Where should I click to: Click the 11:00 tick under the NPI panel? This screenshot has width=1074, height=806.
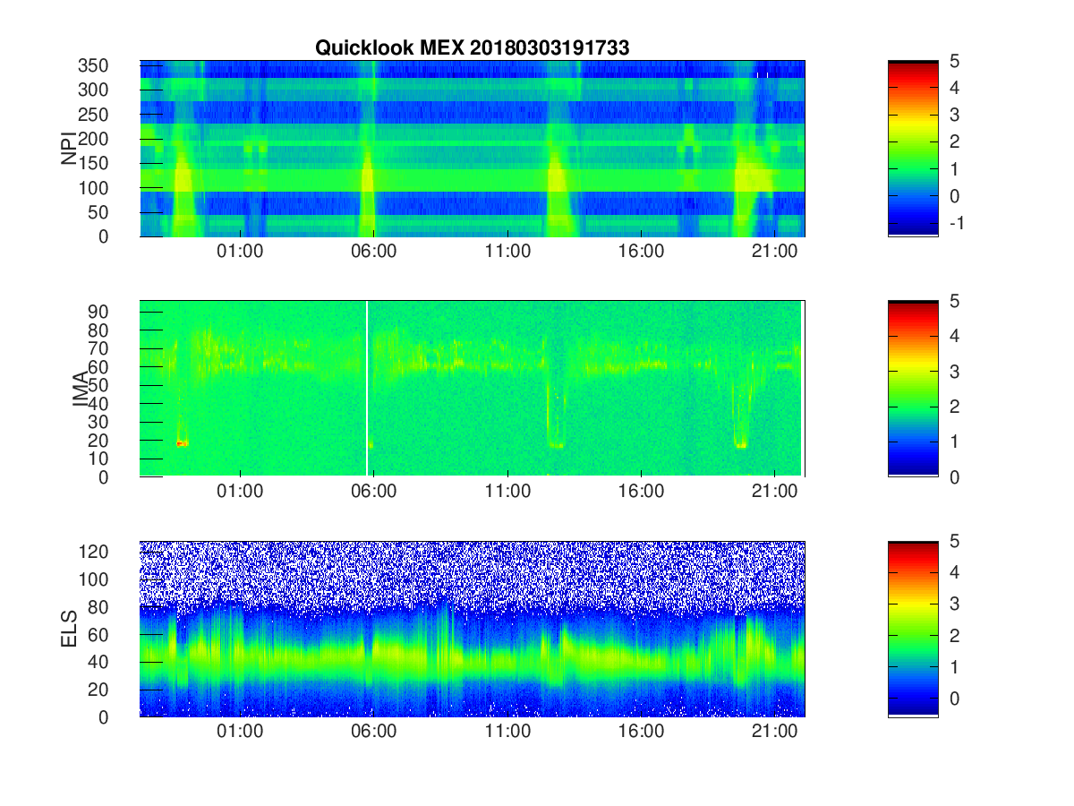(x=507, y=252)
